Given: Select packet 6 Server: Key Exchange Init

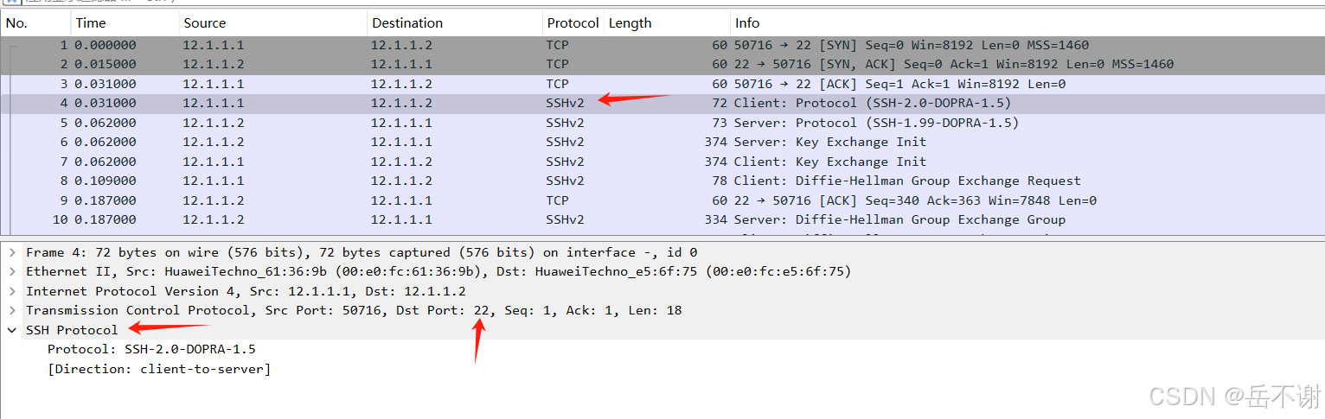Looking at the screenshot, I should click(662, 142).
